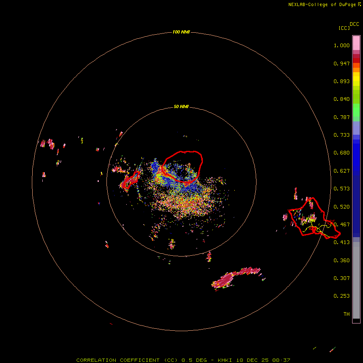Click the 100 NMI range ring label
The height and width of the screenshot is (363, 363).
click(x=181, y=32)
